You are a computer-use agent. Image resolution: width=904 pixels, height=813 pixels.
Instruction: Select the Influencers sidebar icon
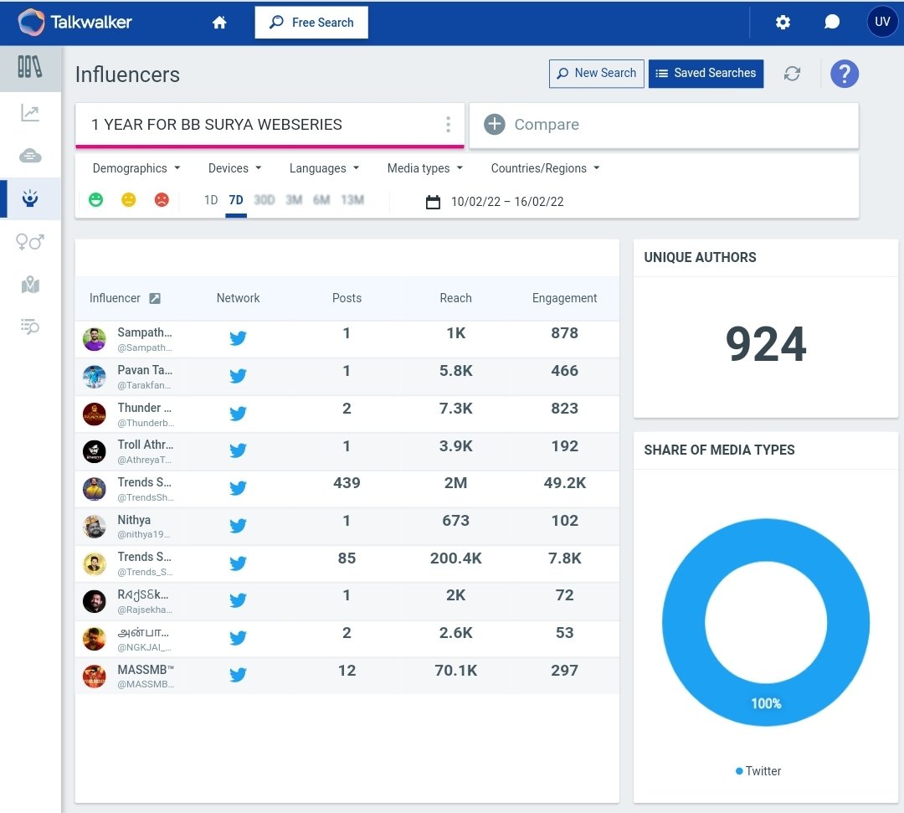[x=30, y=198]
